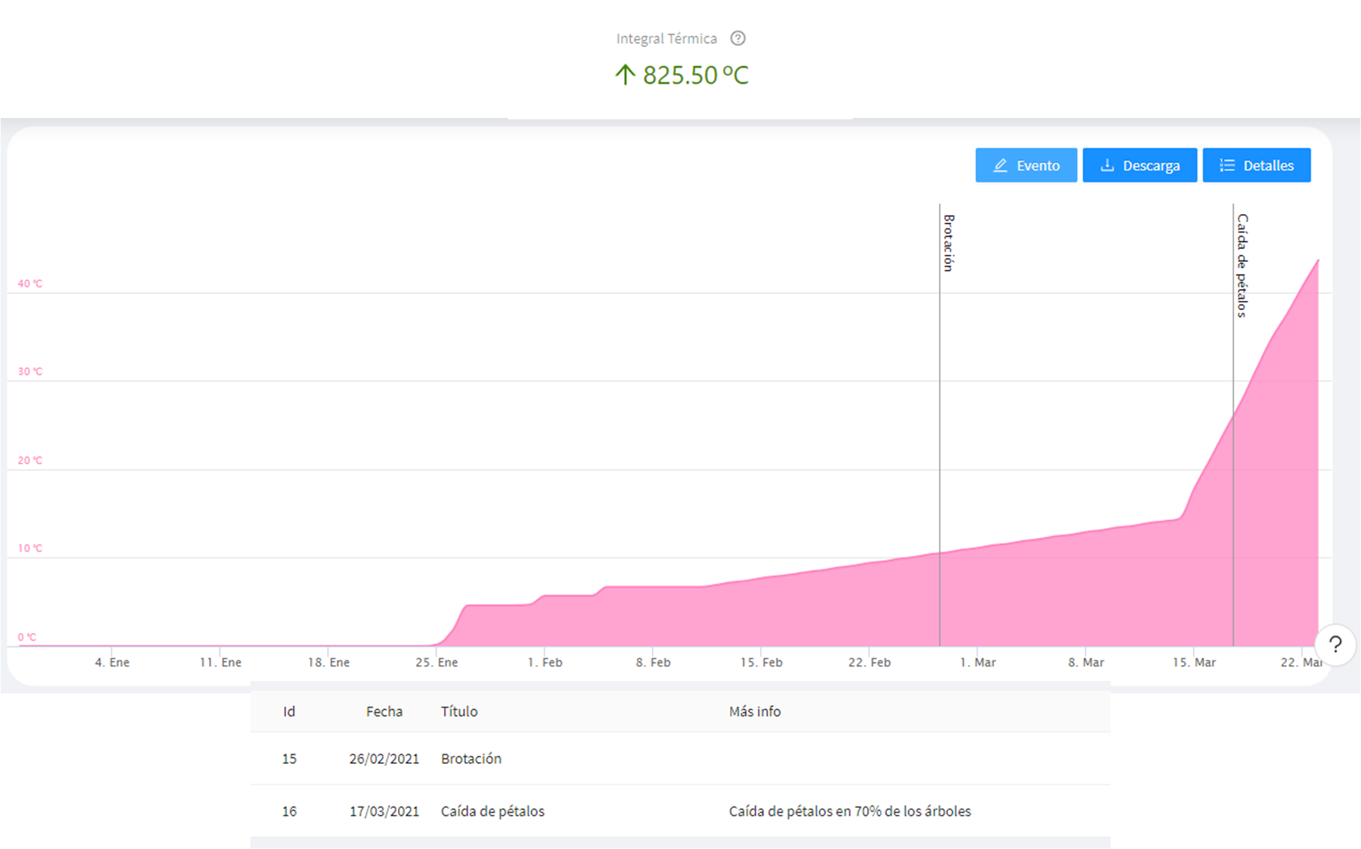1361x849 pixels.
Task: Click the list icon on Detalles button
Action: tap(1227, 165)
